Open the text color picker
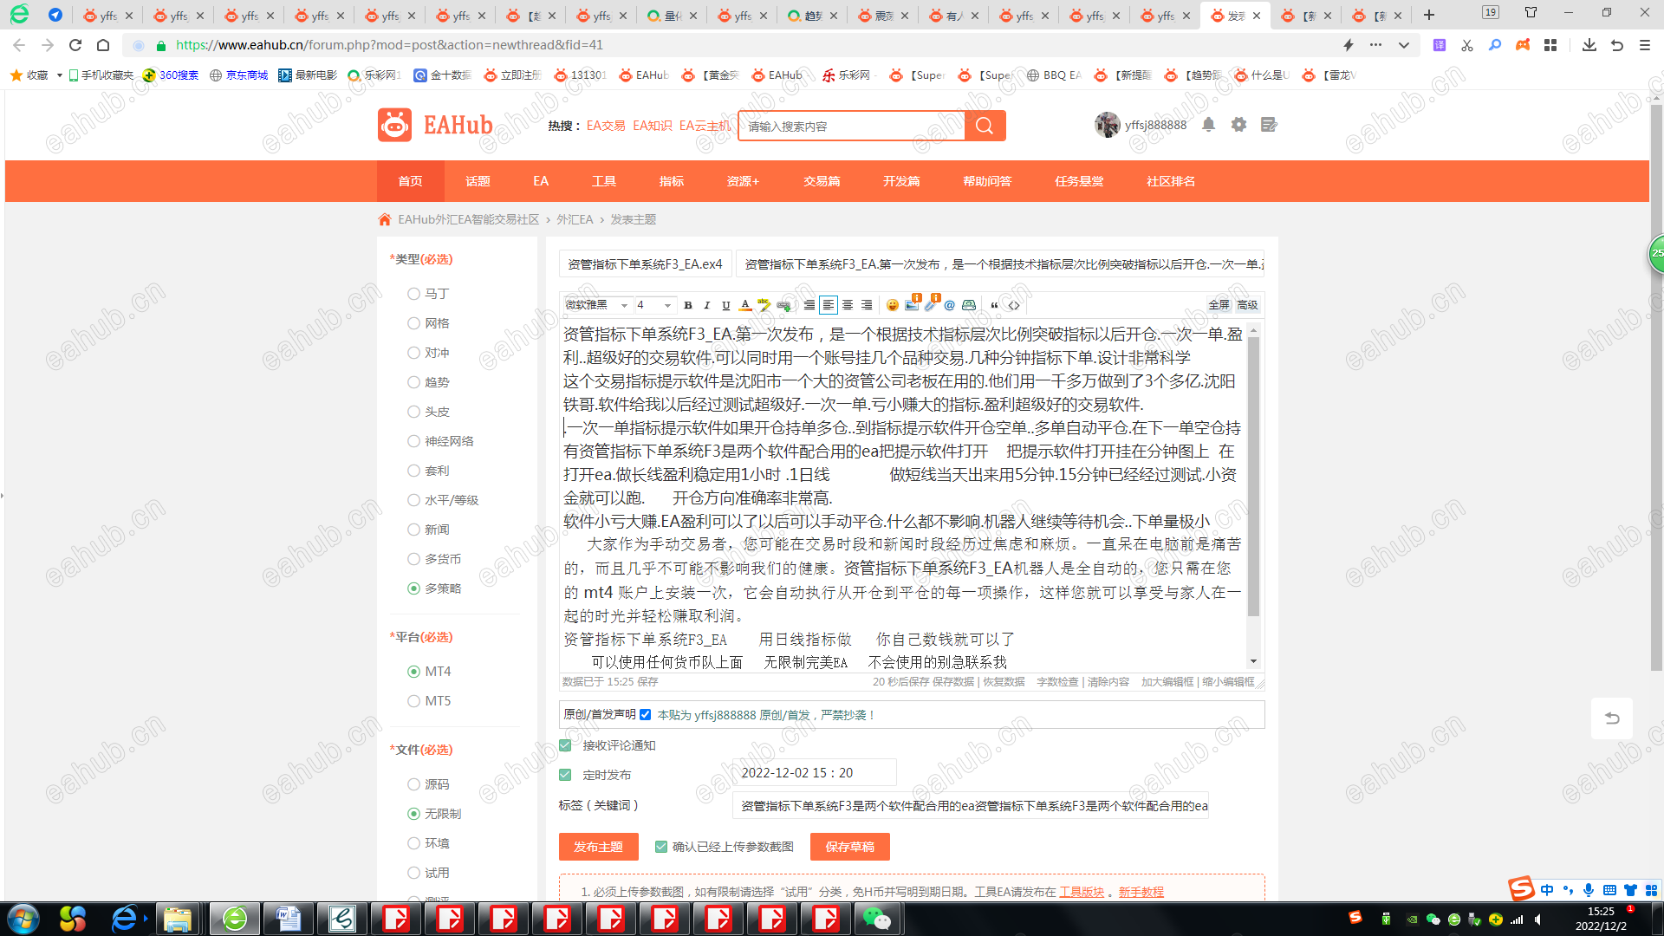1664x936 pixels. click(745, 305)
